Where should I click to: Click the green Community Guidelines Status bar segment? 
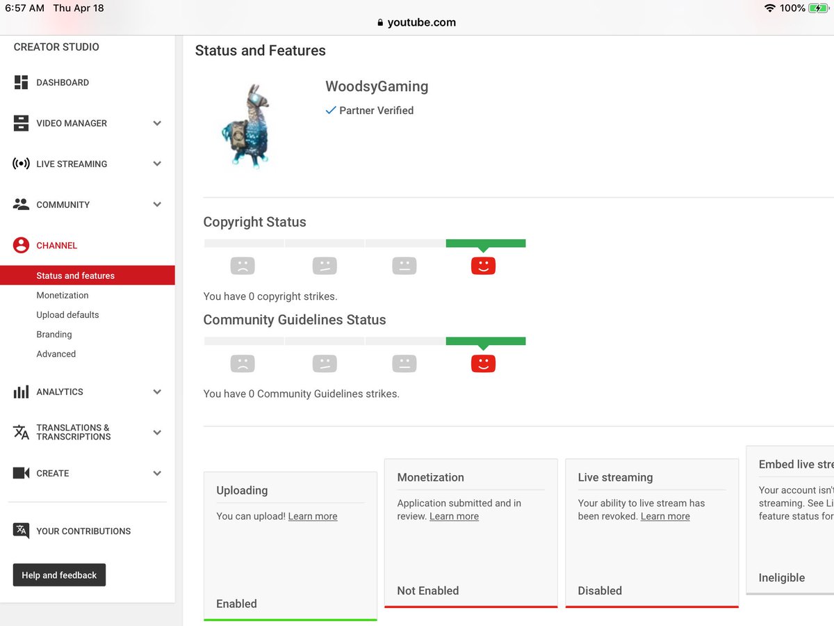point(486,341)
